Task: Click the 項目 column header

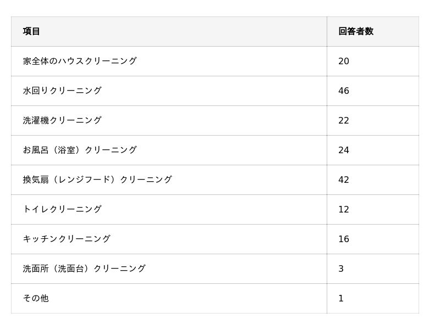Action: point(31,31)
